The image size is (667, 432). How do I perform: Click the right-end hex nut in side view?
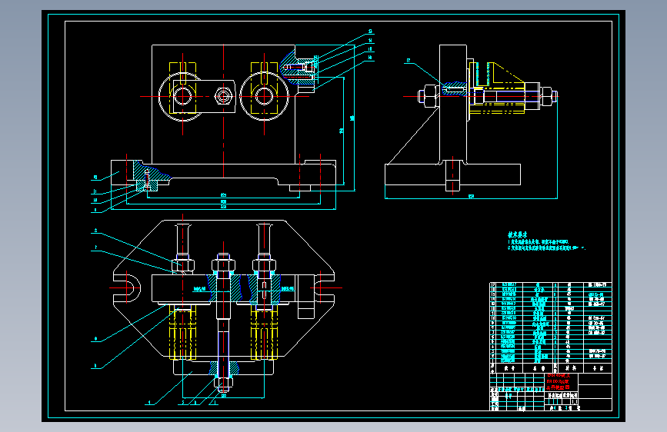[549, 96]
